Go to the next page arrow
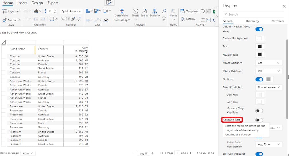The width and height of the screenshot is (289, 156). [x=188, y=153]
